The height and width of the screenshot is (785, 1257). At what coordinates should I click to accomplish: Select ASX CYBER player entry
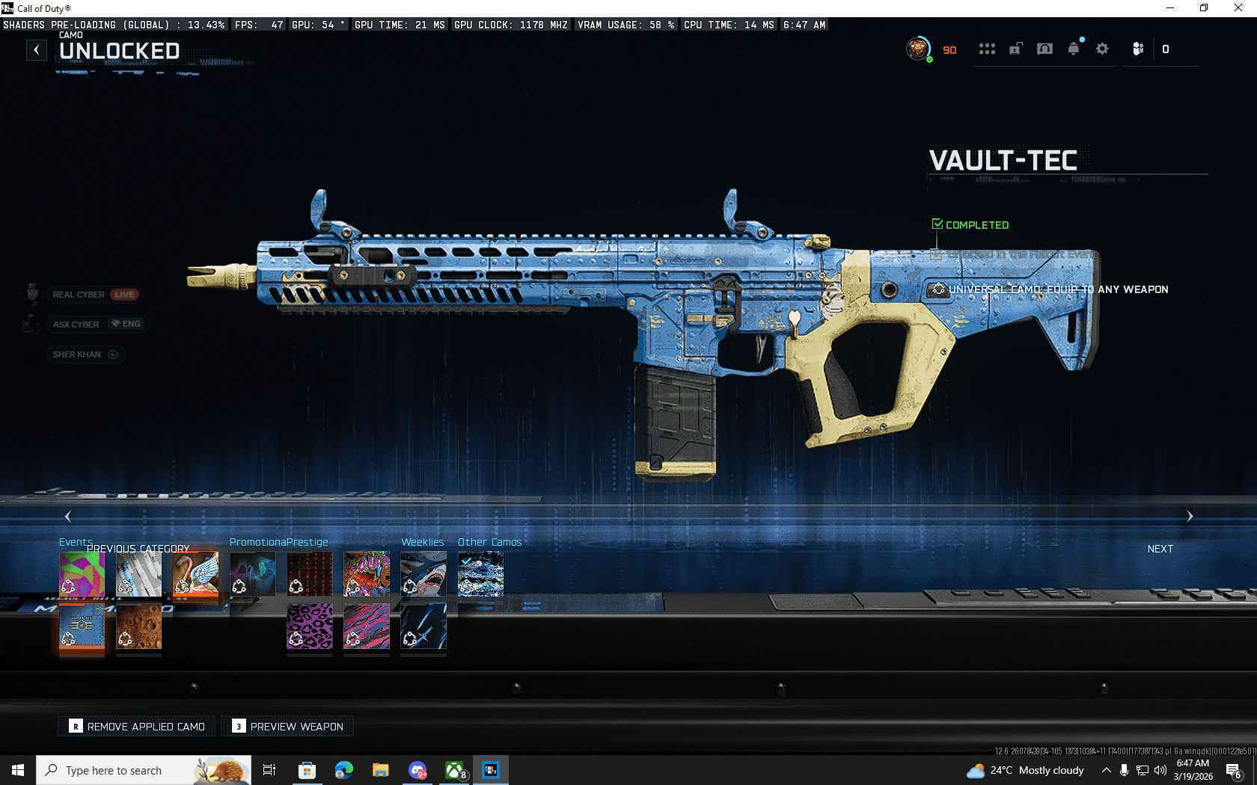[x=97, y=324]
